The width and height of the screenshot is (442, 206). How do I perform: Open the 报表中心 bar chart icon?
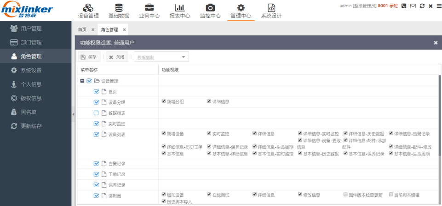(180, 8)
